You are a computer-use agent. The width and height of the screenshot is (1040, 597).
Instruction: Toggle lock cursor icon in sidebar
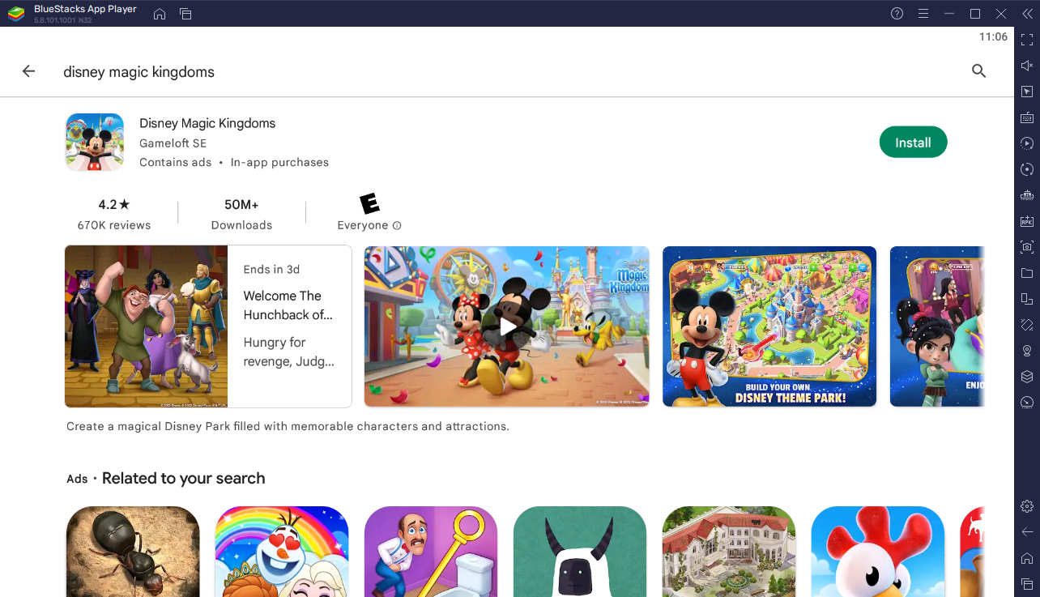(x=1027, y=92)
